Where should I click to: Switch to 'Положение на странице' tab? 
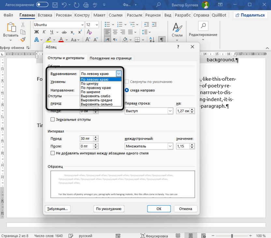pyautogui.click(x=110, y=58)
